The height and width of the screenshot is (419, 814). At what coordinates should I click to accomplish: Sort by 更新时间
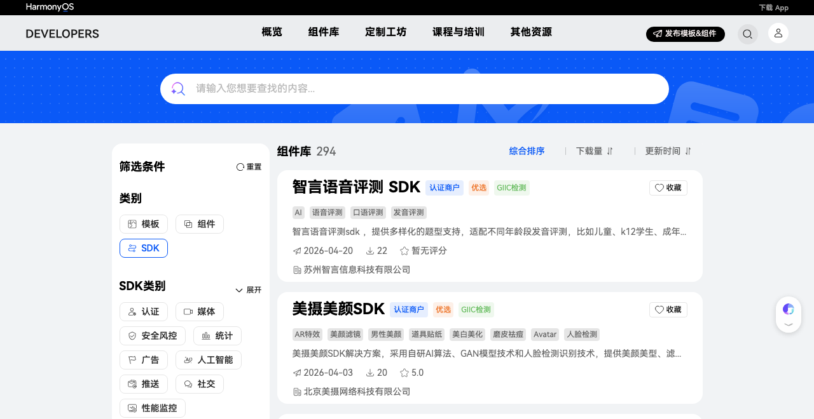pos(668,151)
